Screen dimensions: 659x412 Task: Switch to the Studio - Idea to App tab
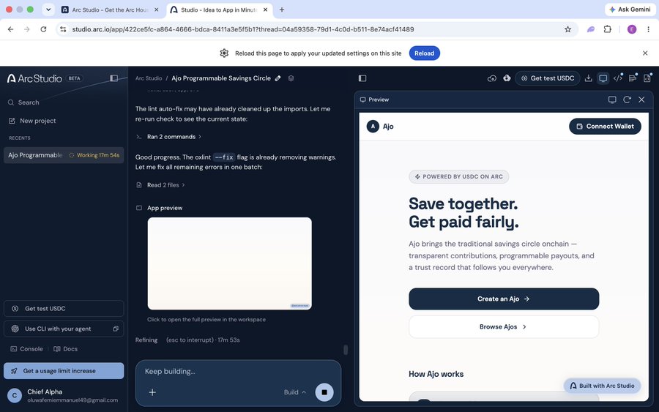click(x=218, y=10)
